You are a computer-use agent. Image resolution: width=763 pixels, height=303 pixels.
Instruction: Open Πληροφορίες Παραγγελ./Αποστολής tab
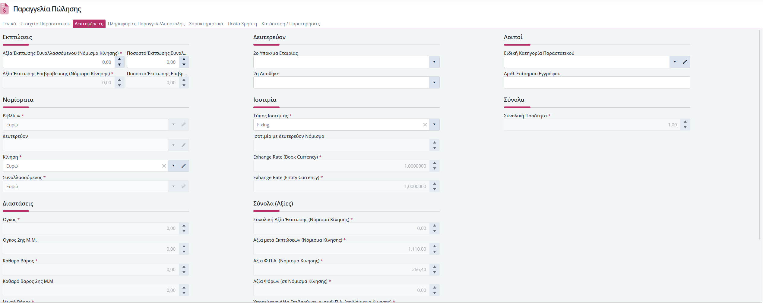[x=146, y=24]
